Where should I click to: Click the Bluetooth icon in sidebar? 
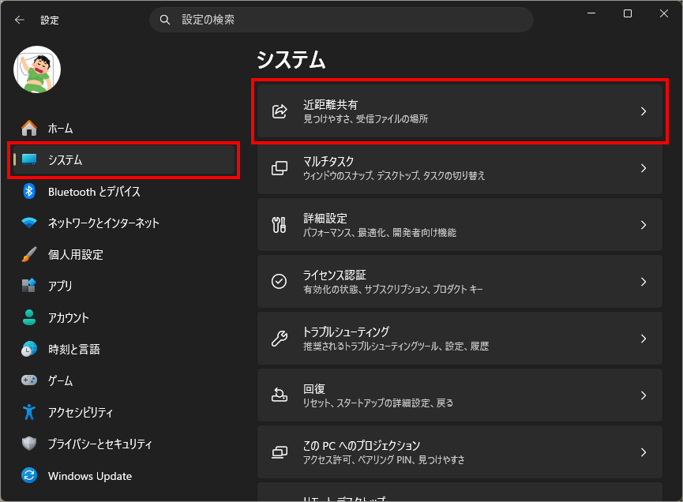point(29,191)
